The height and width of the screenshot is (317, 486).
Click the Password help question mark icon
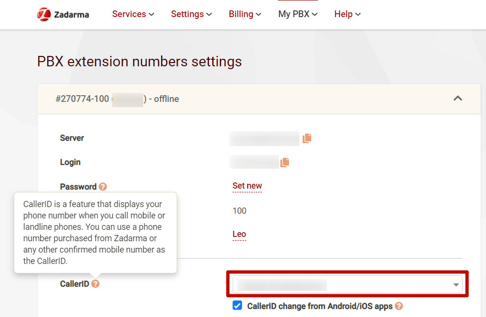[103, 187]
